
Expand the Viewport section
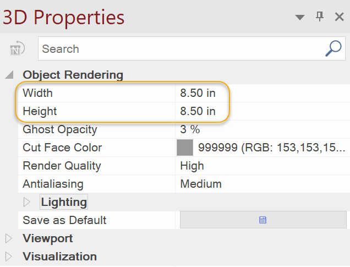(8, 238)
